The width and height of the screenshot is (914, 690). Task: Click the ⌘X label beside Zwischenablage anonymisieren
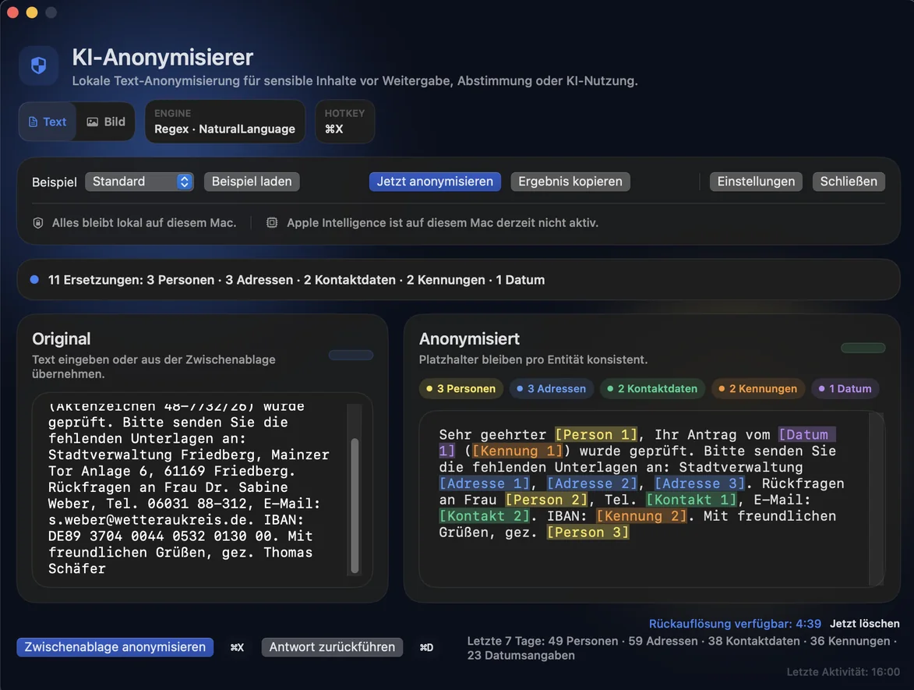tap(237, 647)
